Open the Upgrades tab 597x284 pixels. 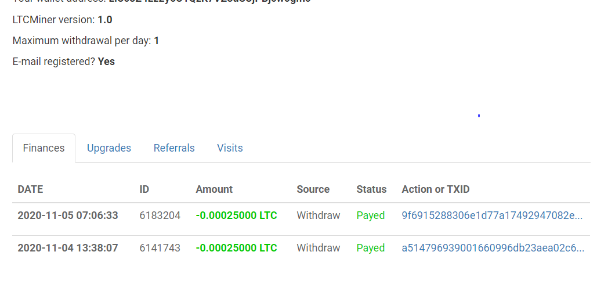point(109,148)
